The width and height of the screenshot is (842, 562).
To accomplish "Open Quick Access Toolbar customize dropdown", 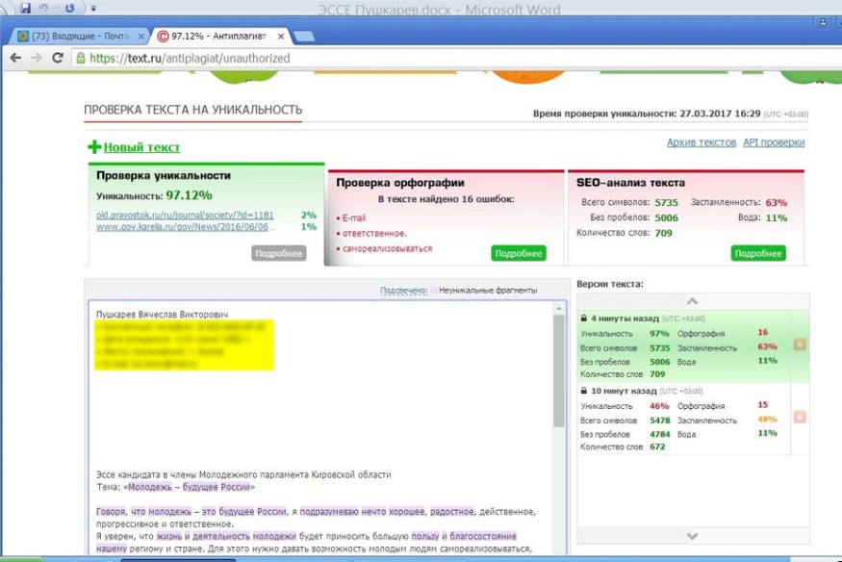I will pos(93,9).
